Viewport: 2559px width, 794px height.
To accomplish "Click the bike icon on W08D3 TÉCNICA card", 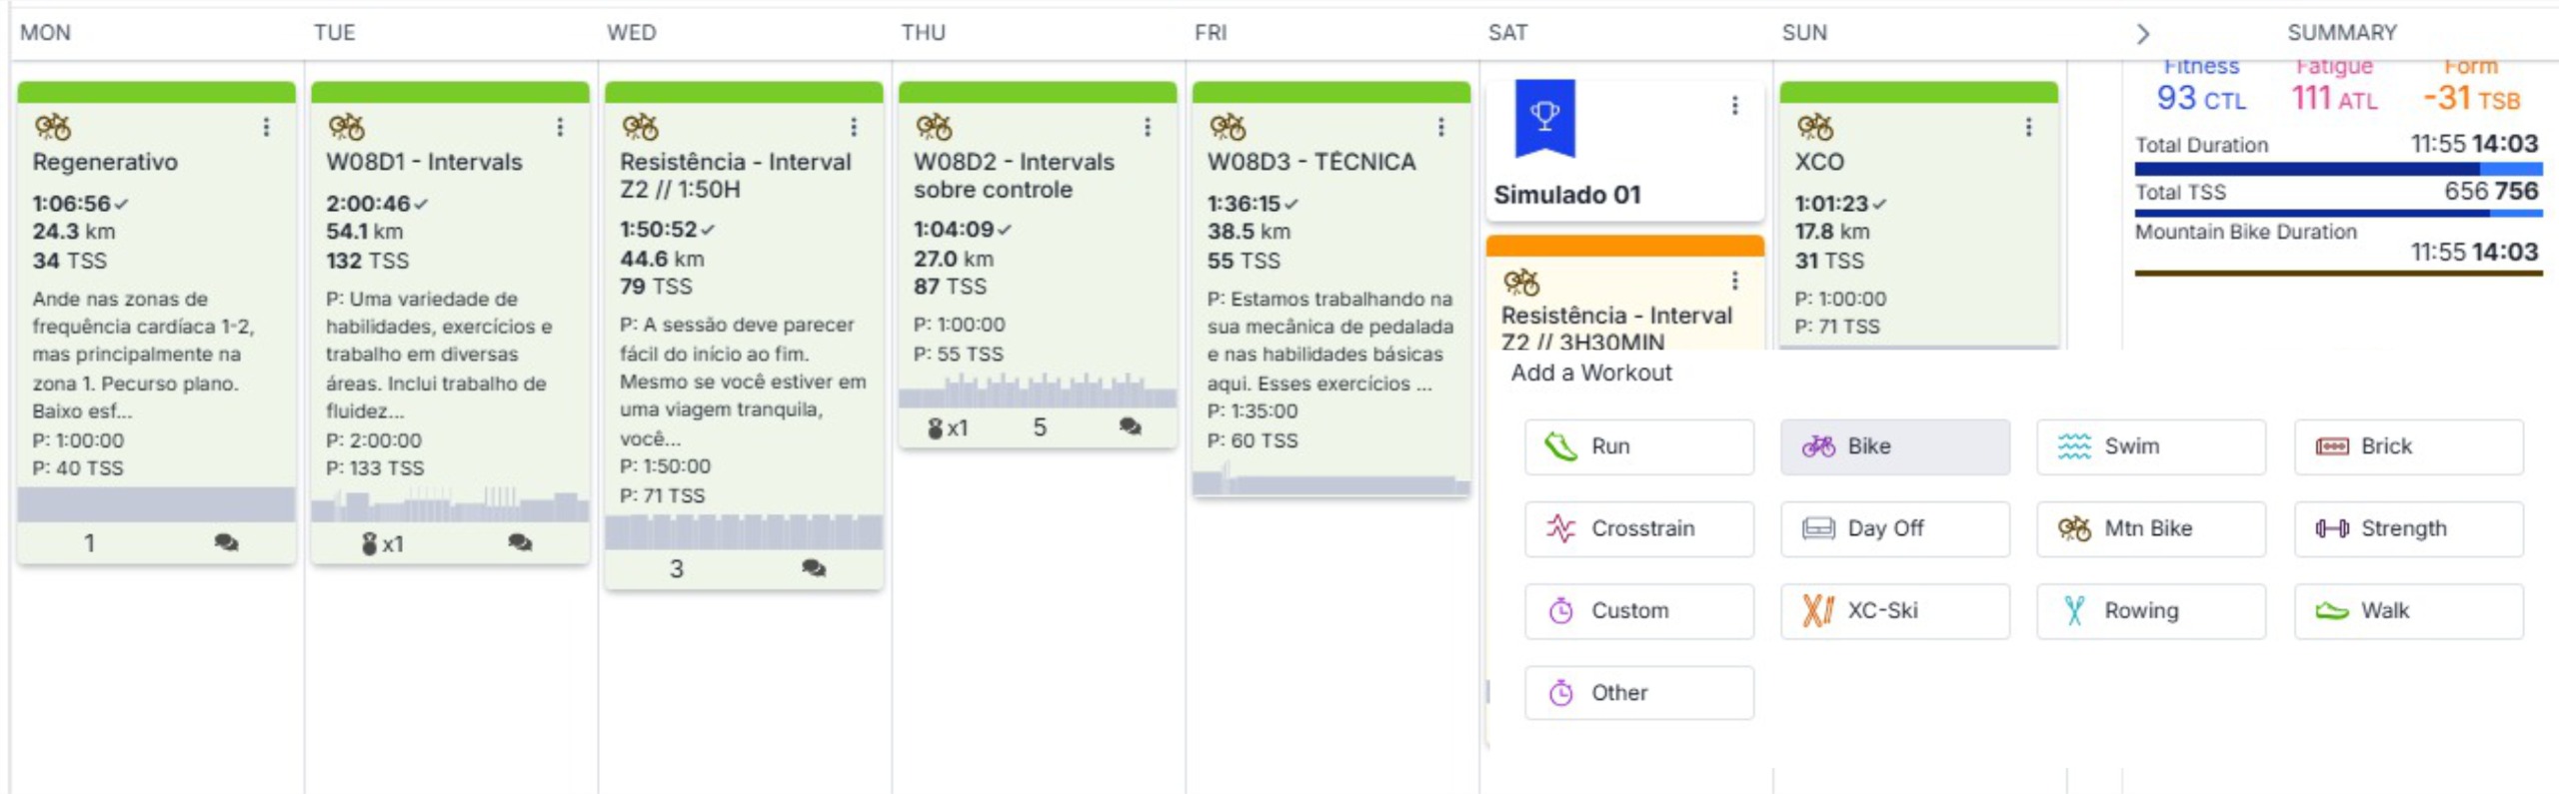I will tap(1227, 127).
